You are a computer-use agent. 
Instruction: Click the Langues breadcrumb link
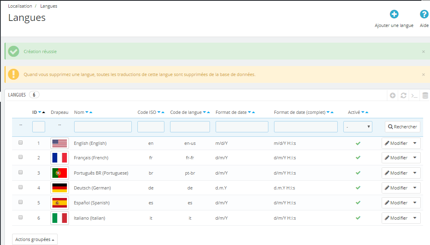pyautogui.click(x=49, y=6)
